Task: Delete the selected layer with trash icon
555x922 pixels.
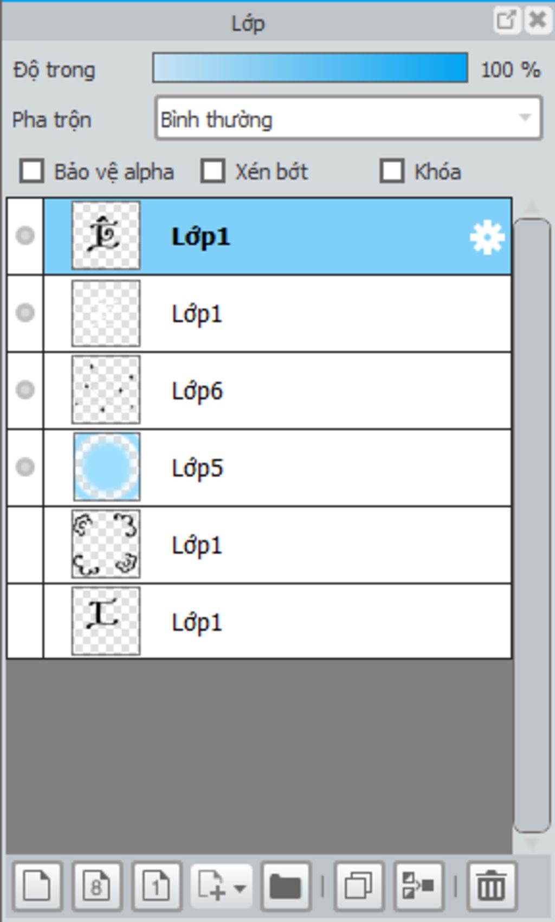Action: pyautogui.click(x=492, y=886)
